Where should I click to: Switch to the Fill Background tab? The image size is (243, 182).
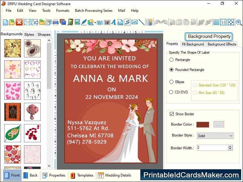193,44
